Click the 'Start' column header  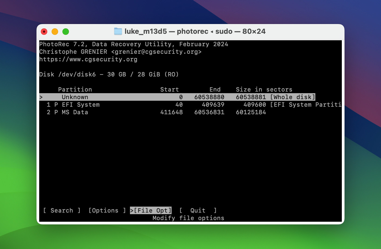click(170, 89)
